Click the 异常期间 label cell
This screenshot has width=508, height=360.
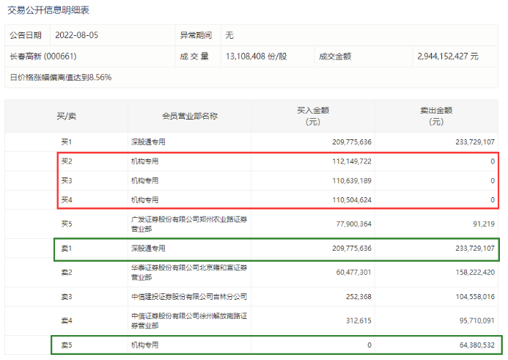point(196,35)
